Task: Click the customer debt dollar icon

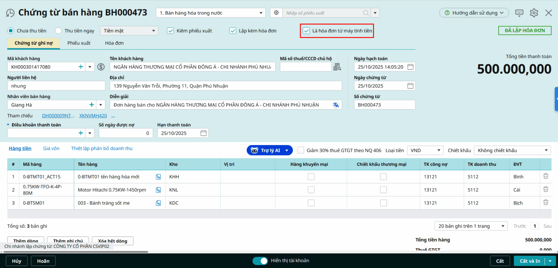Action: [x=101, y=67]
